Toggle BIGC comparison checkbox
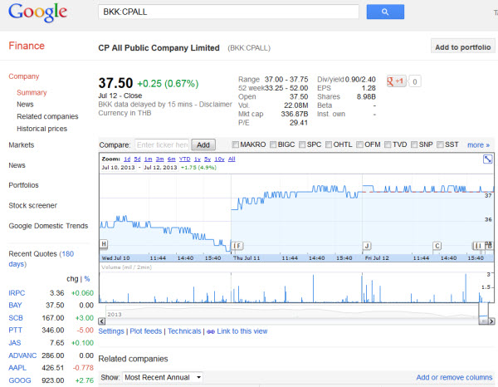This screenshot has width=498, height=387. coord(273,145)
